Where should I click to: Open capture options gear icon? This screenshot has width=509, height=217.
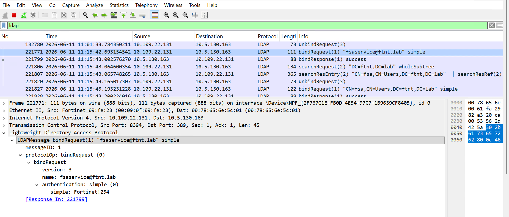33,15
